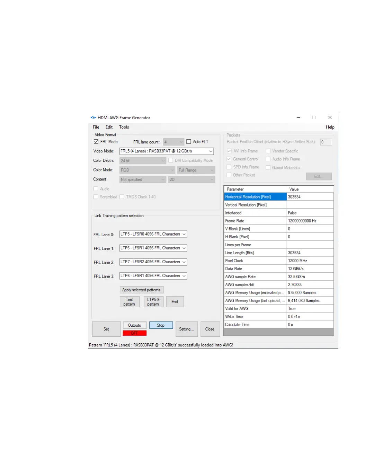Screen dimensions: 374x449
Task: Click the Parameter column header
Action: pyautogui.click(x=256, y=189)
